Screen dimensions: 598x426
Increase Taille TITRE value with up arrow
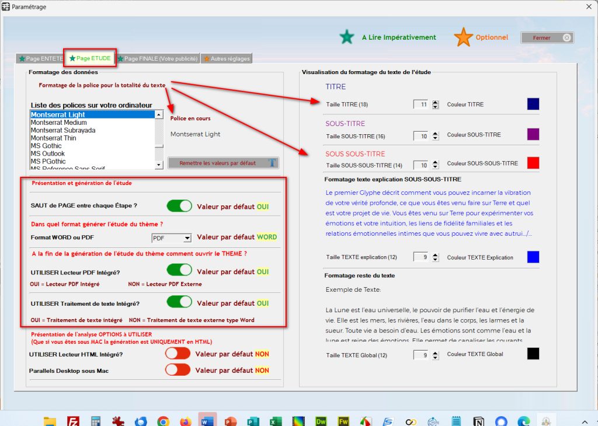435,102
